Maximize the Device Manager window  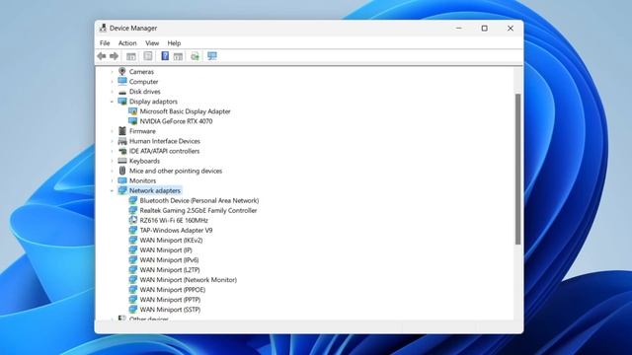[485, 29]
